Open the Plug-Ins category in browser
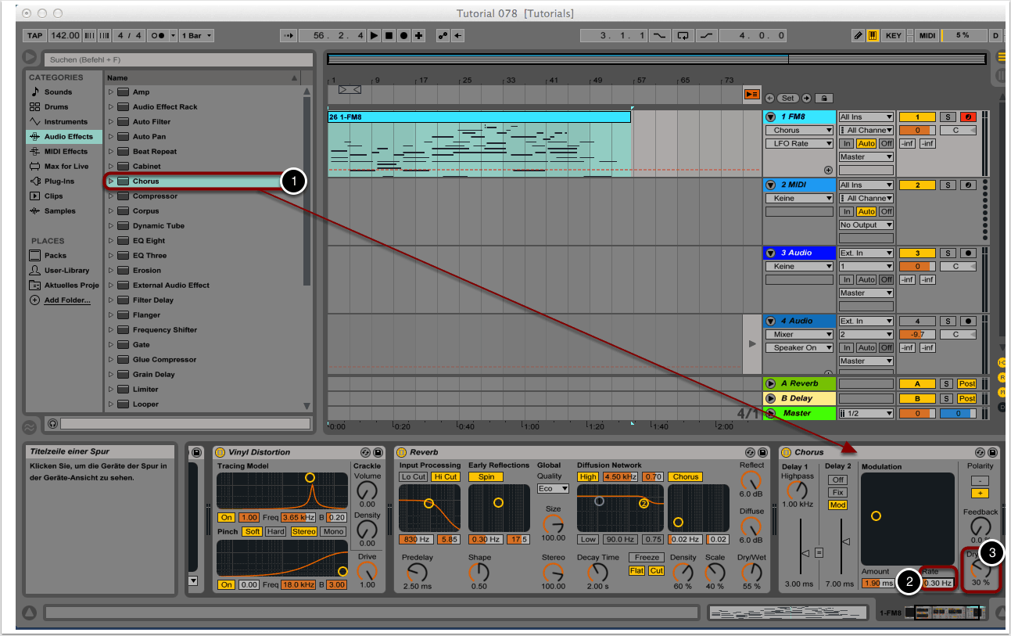The height and width of the screenshot is (636, 1011). (60, 181)
